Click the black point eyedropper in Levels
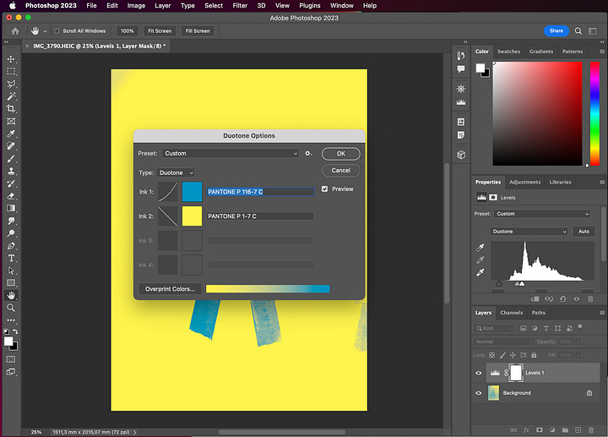The height and width of the screenshot is (437, 608). point(480,248)
